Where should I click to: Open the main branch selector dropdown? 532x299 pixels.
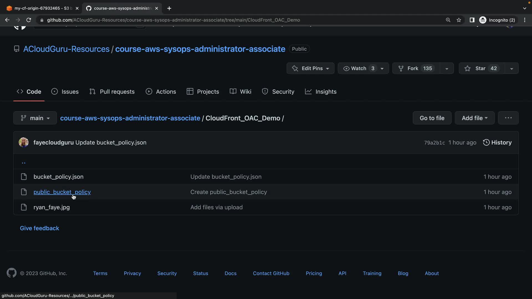point(35,118)
